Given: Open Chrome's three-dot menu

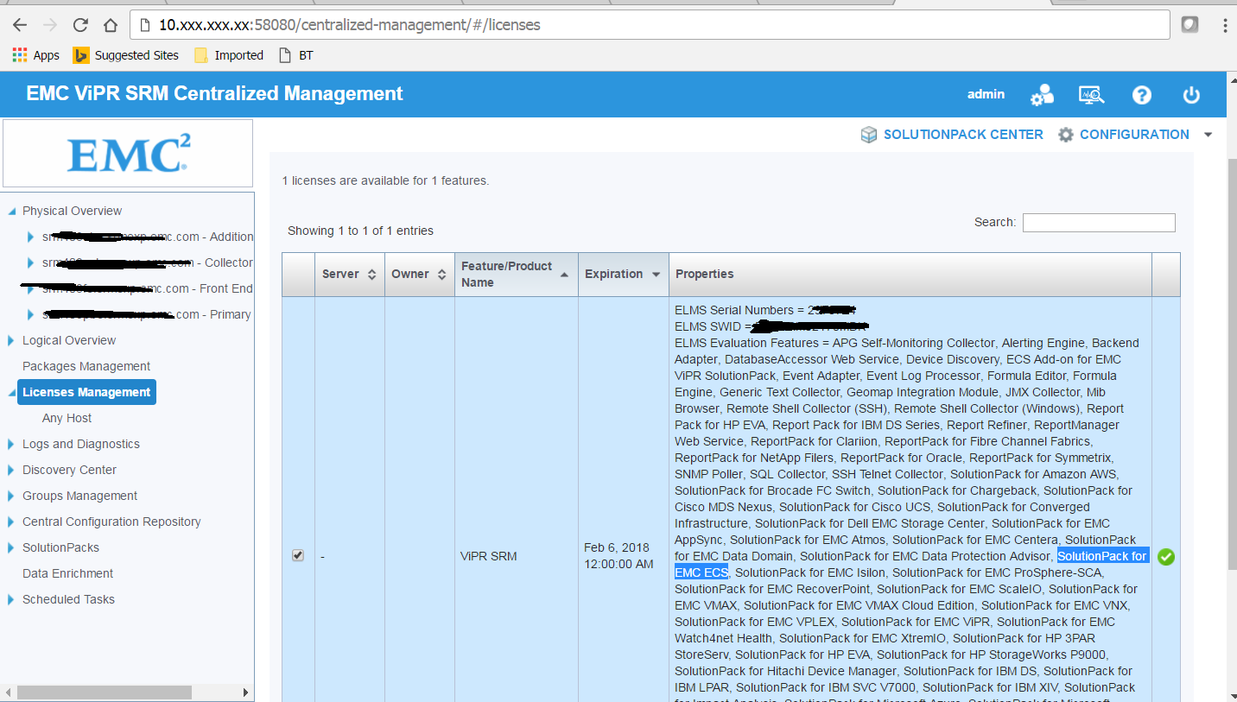Looking at the screenshot, I should click(1225, 25).
